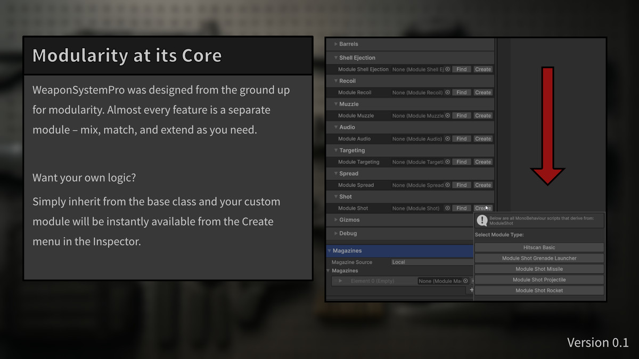The width and height of the screenshot is (639, 359).
Task: Click Create for Module Shot
Action: (483, 208)
